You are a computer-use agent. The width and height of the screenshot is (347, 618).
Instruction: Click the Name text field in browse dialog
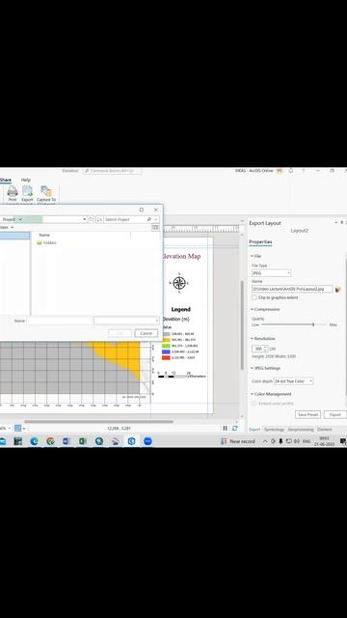[60, 321]
